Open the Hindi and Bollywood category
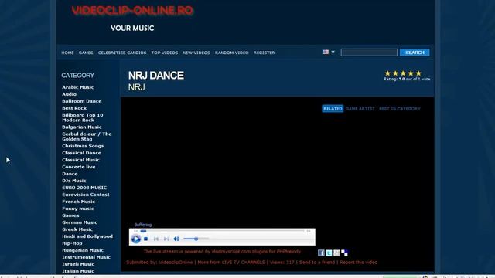 [87, 236]
